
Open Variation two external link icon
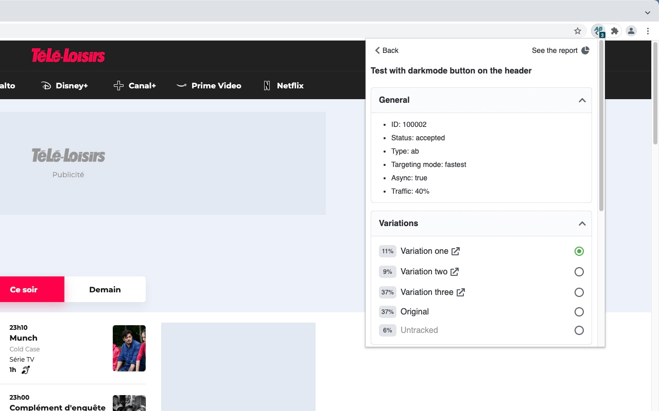click(x=455, y=272)
